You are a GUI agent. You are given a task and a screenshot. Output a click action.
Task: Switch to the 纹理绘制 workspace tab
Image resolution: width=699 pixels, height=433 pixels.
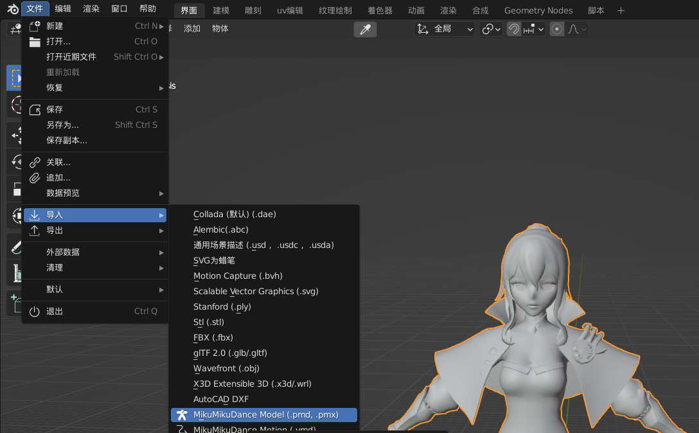pos(335,10)
